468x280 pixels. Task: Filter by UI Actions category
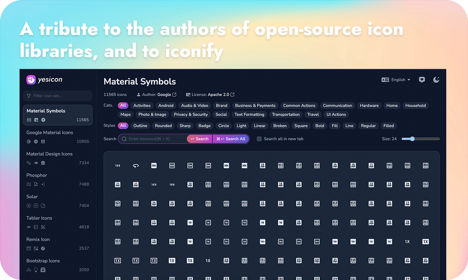coord(336,115)
